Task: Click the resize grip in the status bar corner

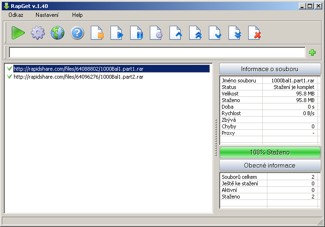Action: tap(320, 222)
